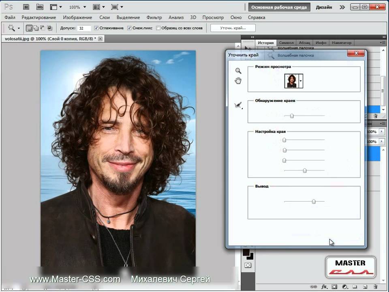Open the Файл menu
The height and width of the screenshot is (292, 389).
pos(10,17)
